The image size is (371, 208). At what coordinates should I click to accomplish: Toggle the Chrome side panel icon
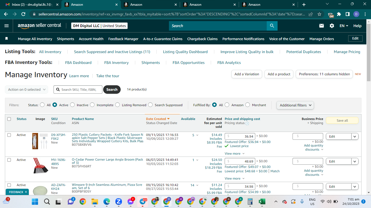pyautogui.click(x=348, y=14)
